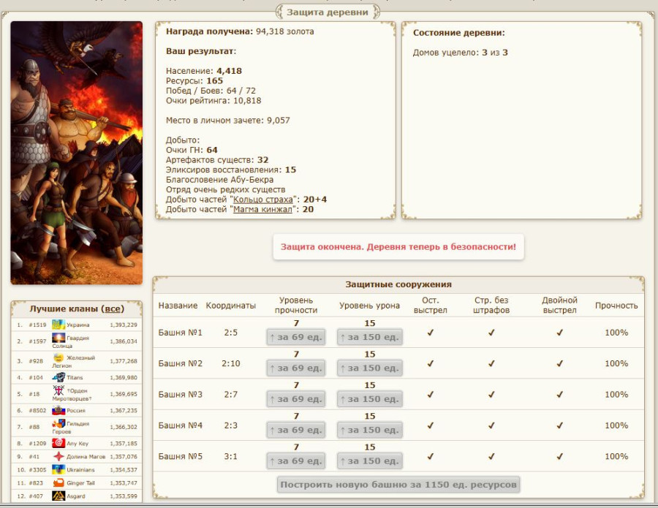
Task: Open the Titans clan name link
Action: click(75, 378)
